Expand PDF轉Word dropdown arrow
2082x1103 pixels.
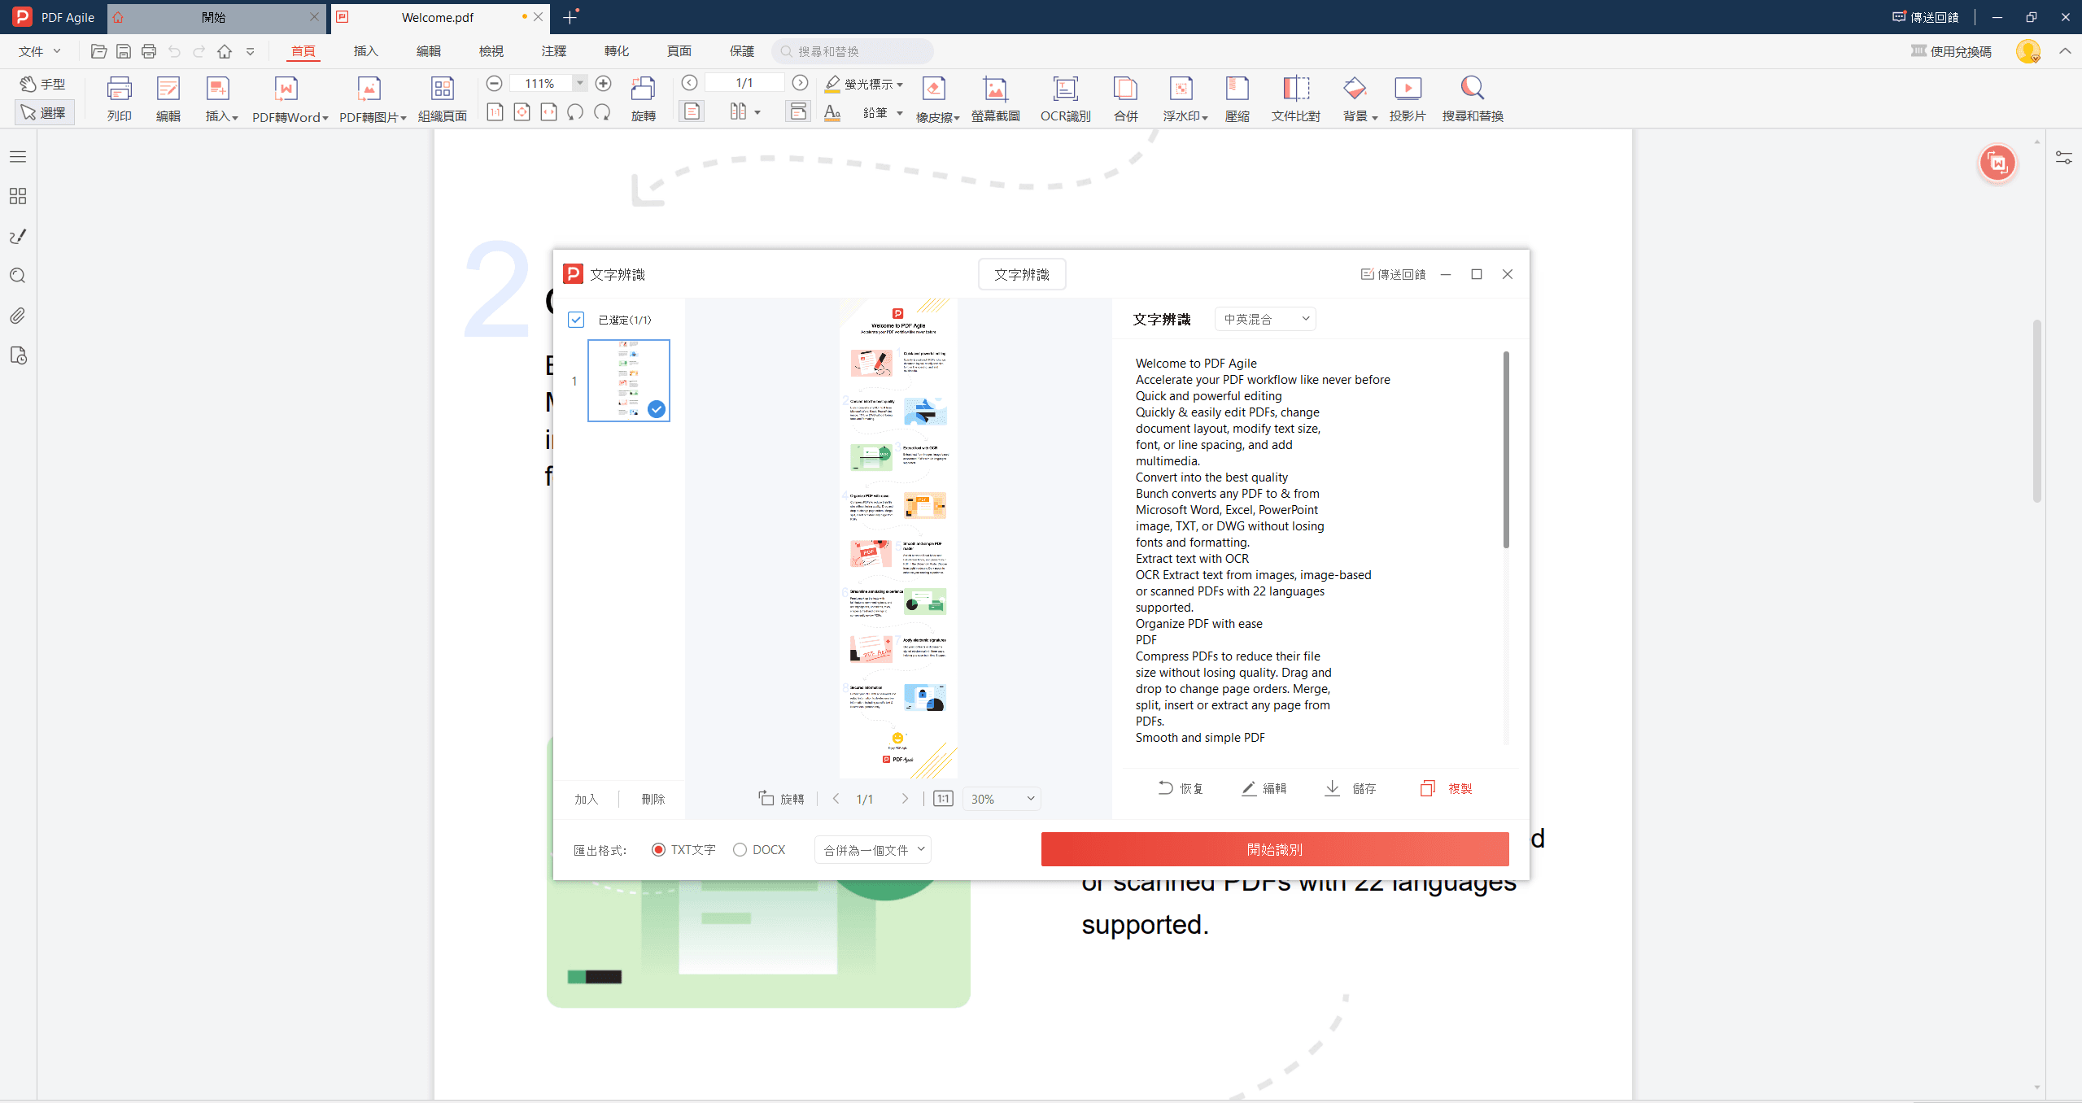tap(325, 118)
